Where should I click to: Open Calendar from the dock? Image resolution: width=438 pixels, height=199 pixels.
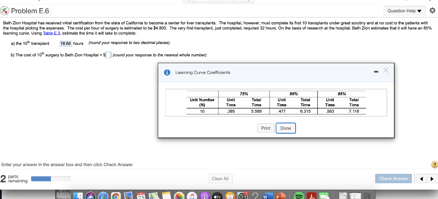[141, 196]
